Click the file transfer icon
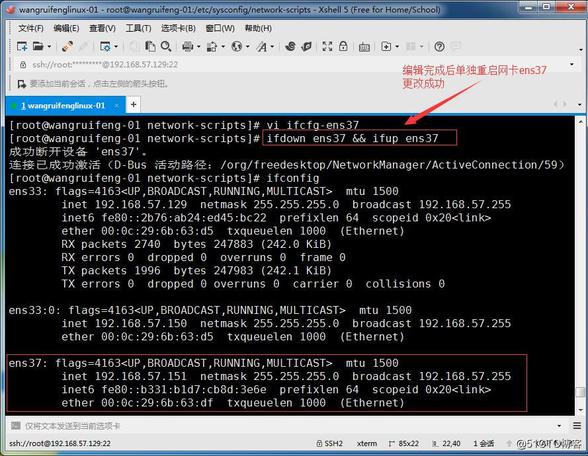This screenshot has height=456, width=588. pyautogui.click(x=212, y=46)
